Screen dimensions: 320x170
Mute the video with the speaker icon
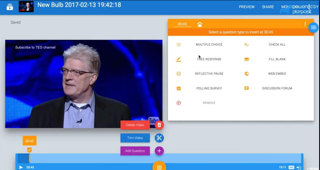coord(299,167)
